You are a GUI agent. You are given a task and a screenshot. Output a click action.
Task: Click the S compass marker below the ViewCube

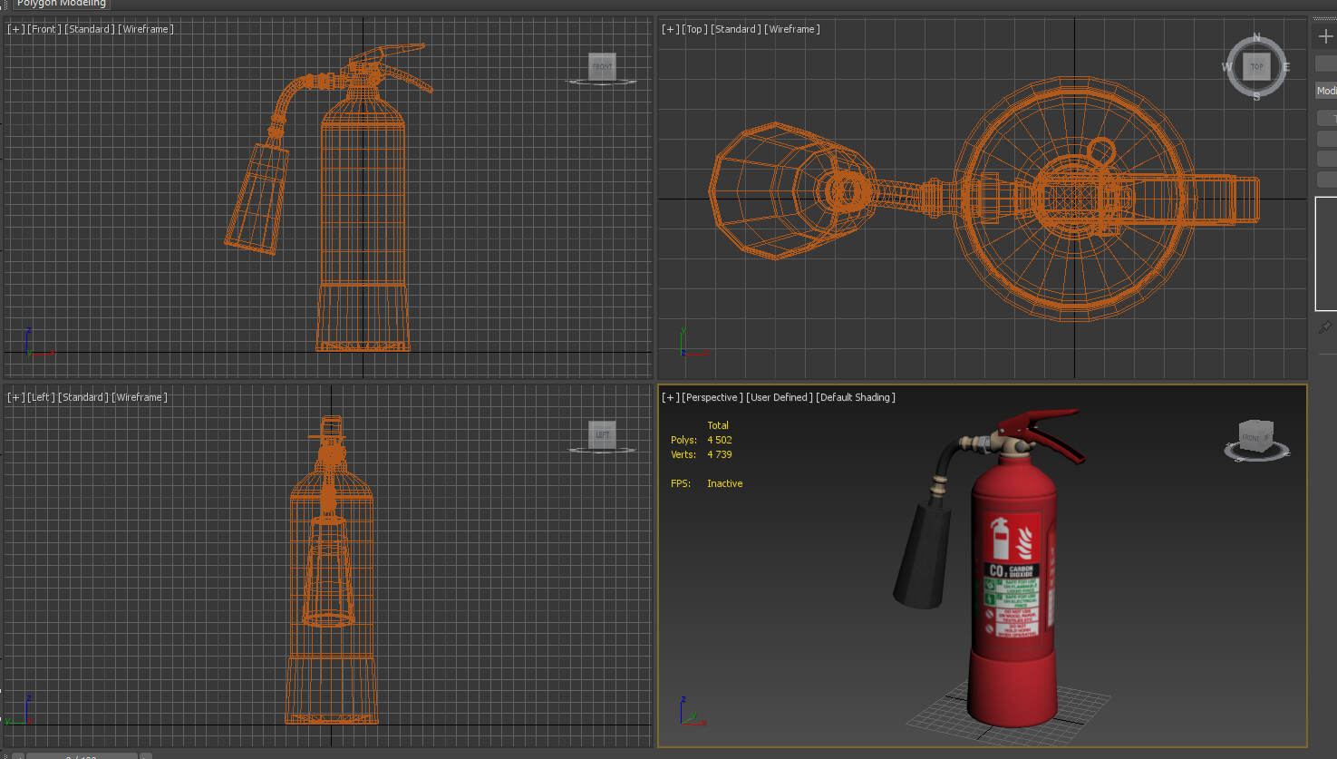1257,94
